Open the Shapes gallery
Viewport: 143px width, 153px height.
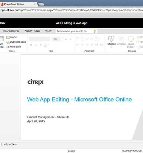[x=111, y=42]
